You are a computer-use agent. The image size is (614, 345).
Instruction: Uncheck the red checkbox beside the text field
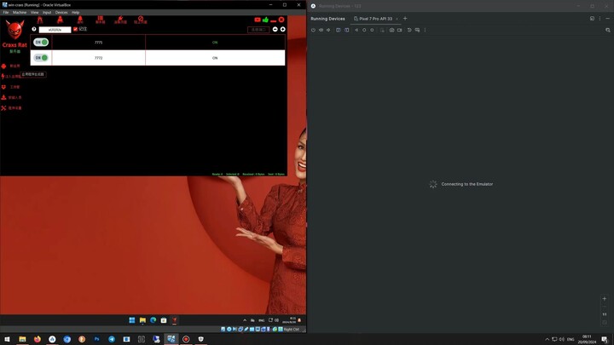pos(76,29)
